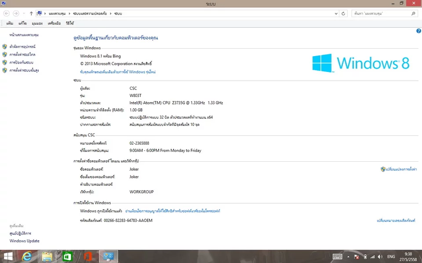
Task: Open การตั้งค่าระยะไกล (Remote settings) link
Action: (x=22, y=54)
